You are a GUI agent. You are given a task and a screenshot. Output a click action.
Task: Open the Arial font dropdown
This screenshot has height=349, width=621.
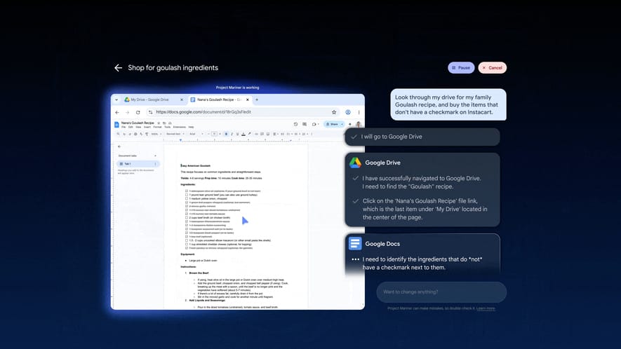pos(196,134)
